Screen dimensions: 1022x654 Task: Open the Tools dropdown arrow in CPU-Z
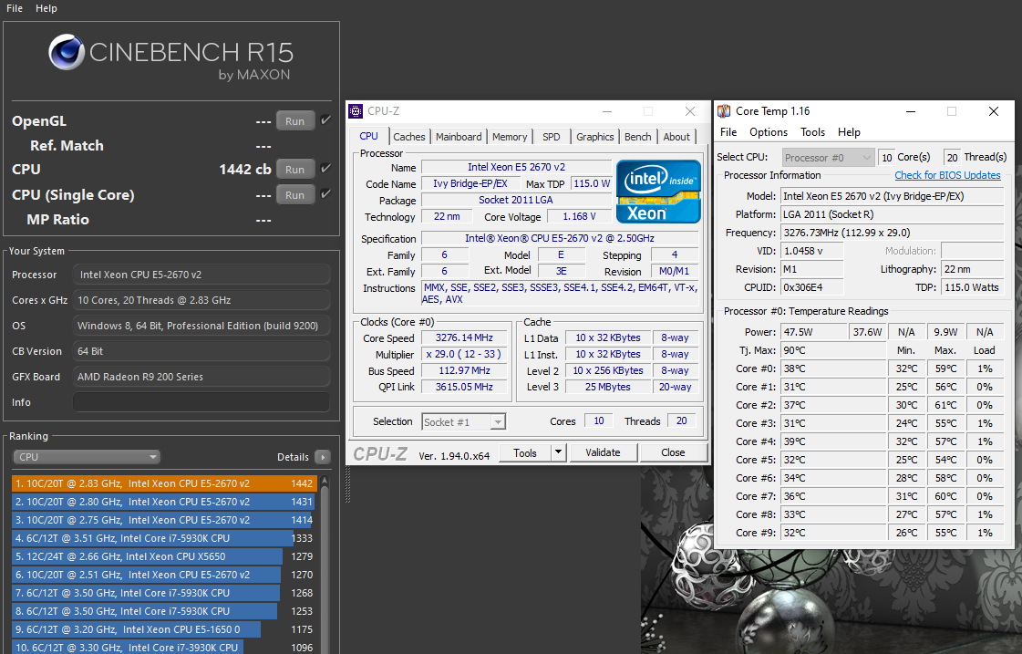coord(558,452)
